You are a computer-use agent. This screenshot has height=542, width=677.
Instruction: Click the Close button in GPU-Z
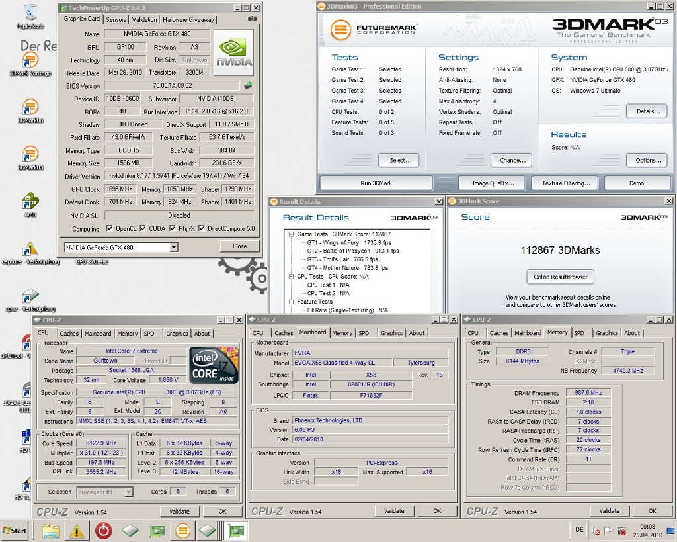pos(239,246)
